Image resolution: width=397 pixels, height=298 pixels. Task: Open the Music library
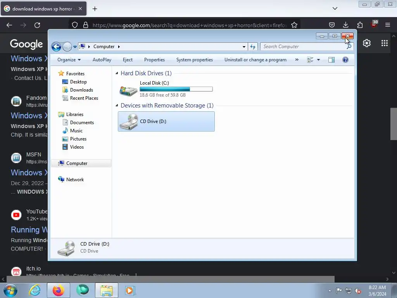[76, 131]
